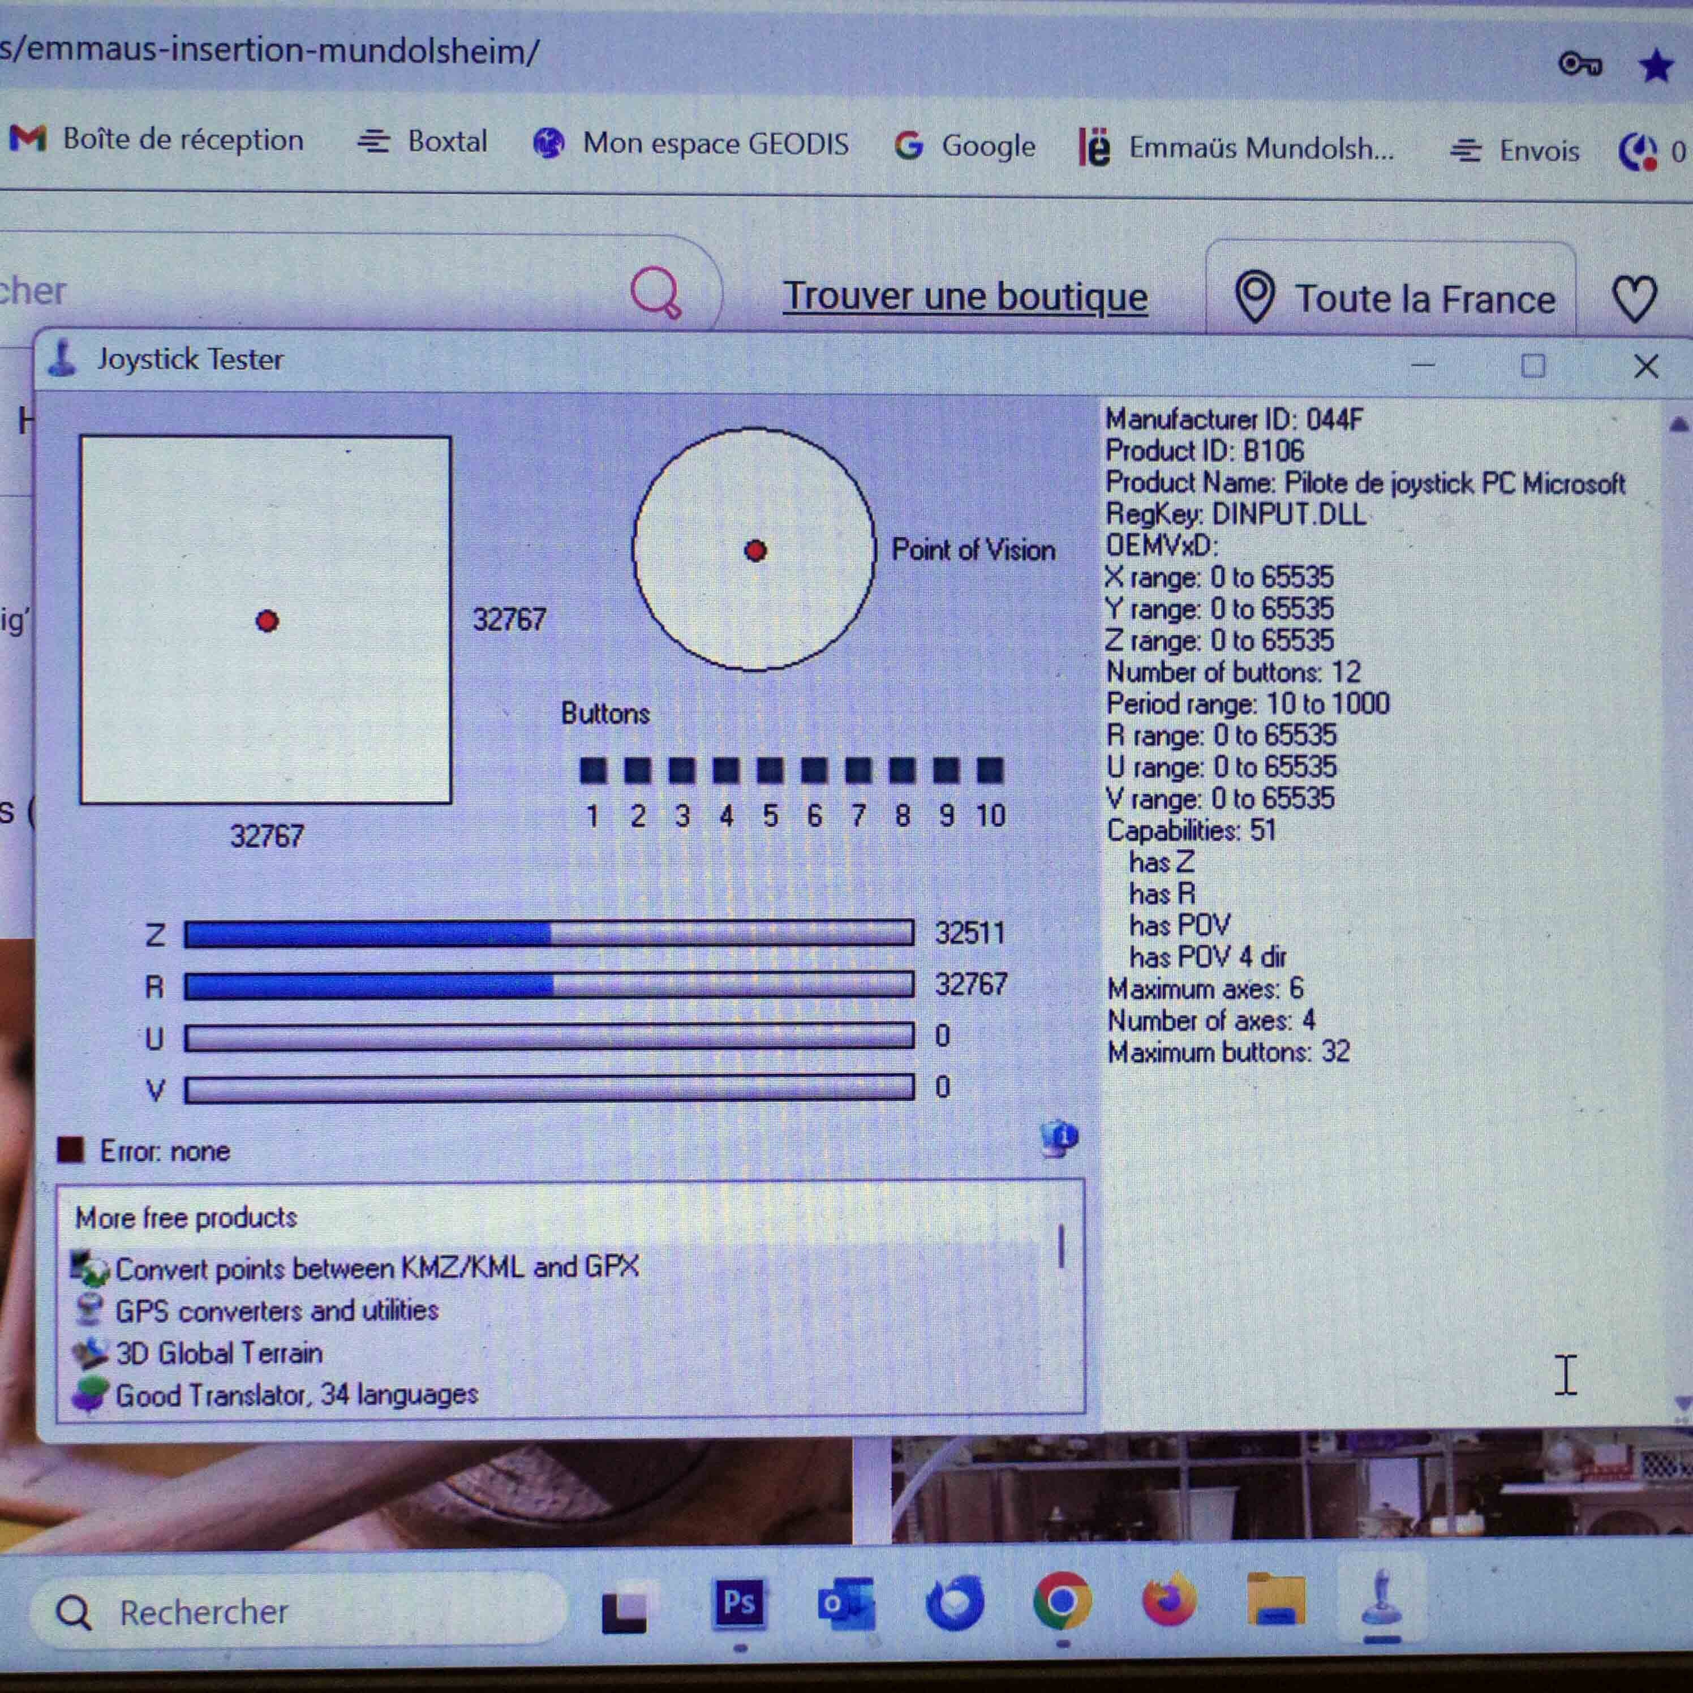Image resolution: width=1693 pixels, height=1693 pixels.
Task: Click the Joystick Tester taskbar icon
Action: point(1382,1597)
